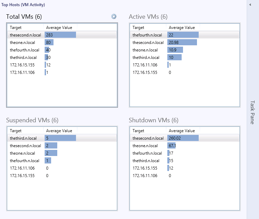Sort Active VMs by Average Value header
259x219 pixels.
(x=182, y=28)
